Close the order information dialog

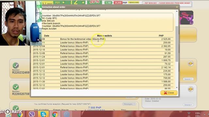pyautogui.click(x=169, y=93)
